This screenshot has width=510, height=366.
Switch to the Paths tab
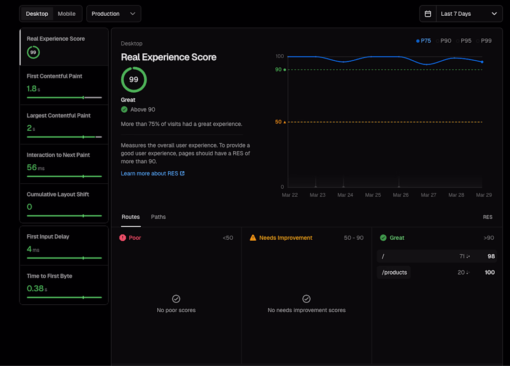point(158,217)
